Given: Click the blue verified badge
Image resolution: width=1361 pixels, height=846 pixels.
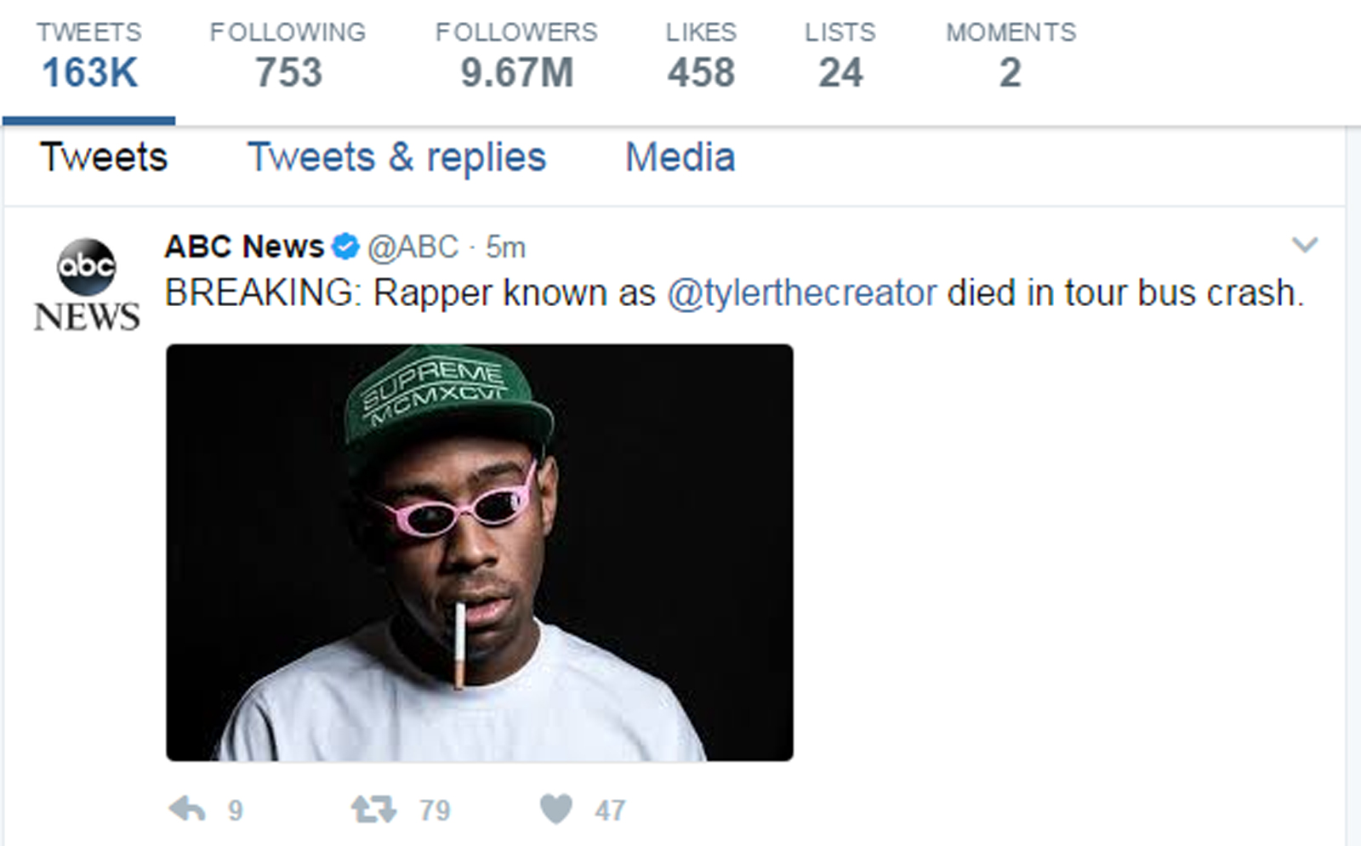Looking at the screenshot, I should click(x=345, y=247).
